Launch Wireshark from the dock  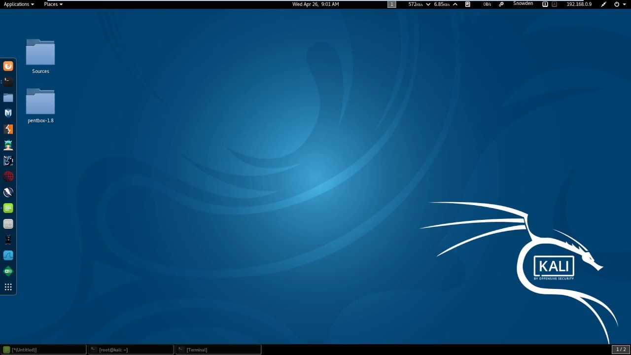tap(8, 255)
